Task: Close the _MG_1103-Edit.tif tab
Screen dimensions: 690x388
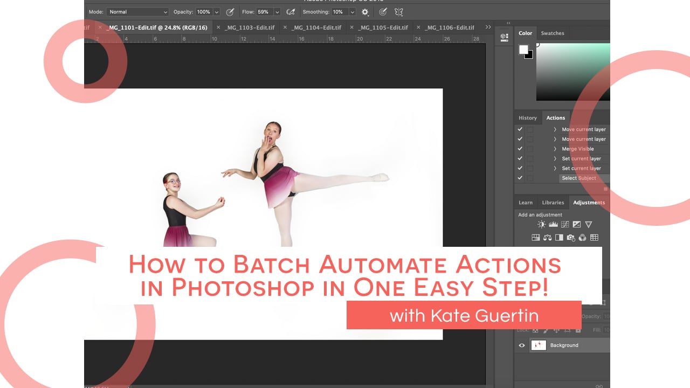Action: tap(218, 27)
